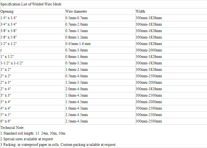Click the waterproof paper packing note

(x=58, y=145)
